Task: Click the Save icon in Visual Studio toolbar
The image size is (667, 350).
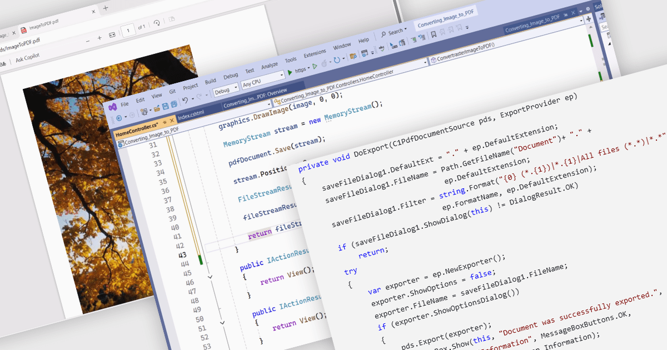Action: 166,106
